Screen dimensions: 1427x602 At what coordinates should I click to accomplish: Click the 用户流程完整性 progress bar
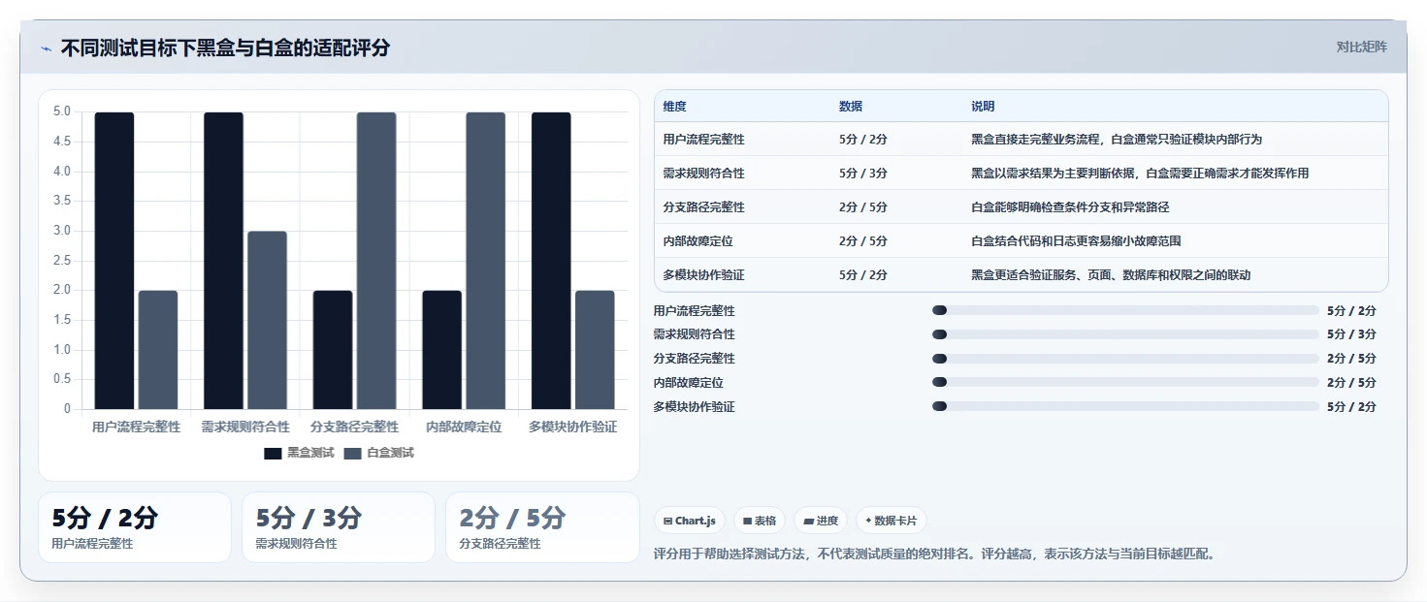tap(1125, 310)
